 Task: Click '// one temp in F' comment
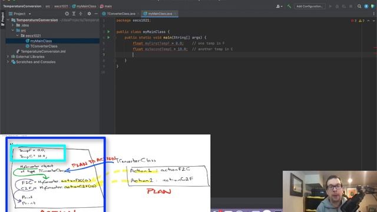click(208, 43)
